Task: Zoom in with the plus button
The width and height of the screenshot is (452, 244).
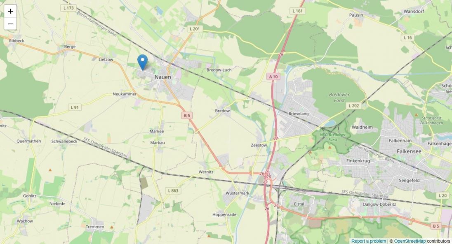Action: coord(10,11)
